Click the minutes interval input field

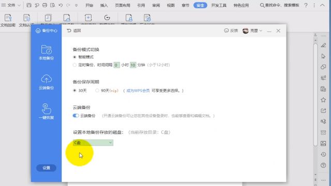pyautogui.click(x=133, y=65)
